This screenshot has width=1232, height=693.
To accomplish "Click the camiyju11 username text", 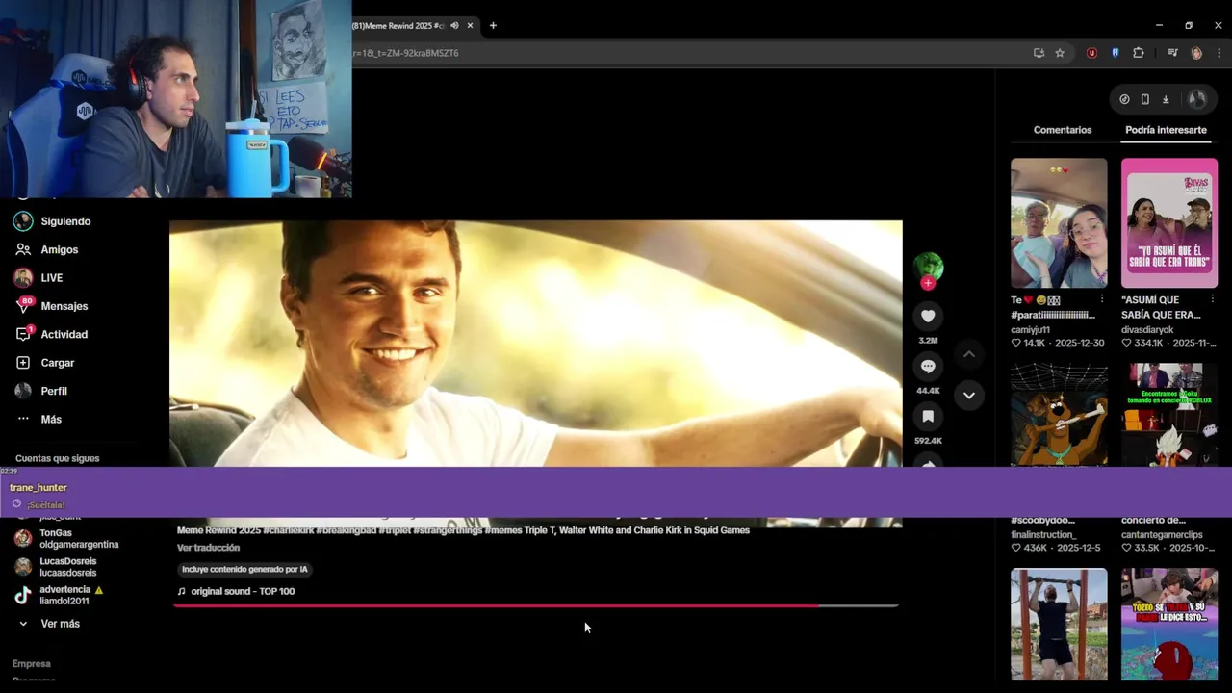I will pyautogui.click(x=1031, y=330).
